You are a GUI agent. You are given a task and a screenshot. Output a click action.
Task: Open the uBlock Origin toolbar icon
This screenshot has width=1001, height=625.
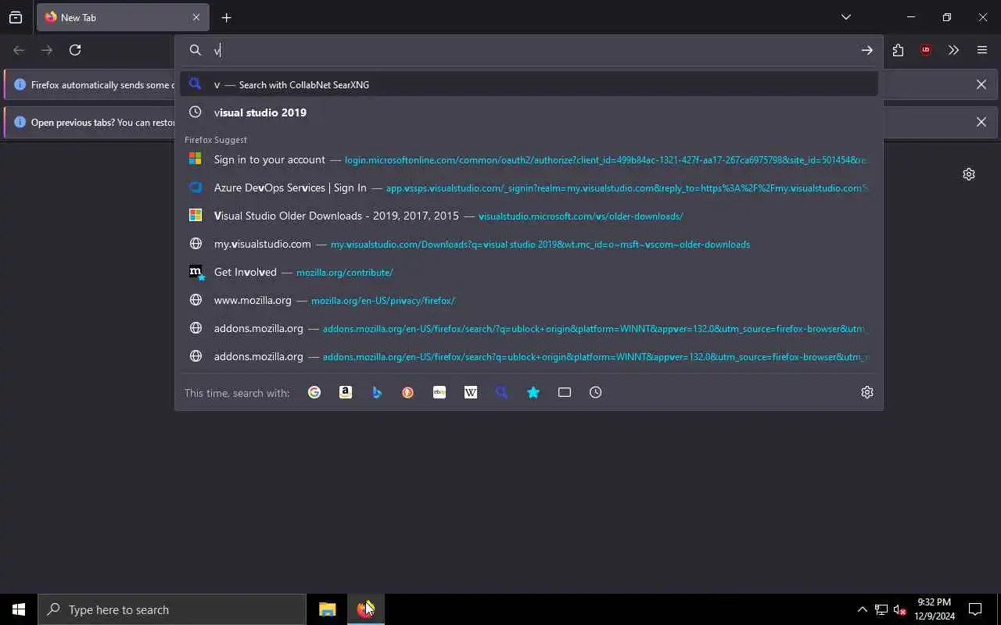(x=926, y=50)
